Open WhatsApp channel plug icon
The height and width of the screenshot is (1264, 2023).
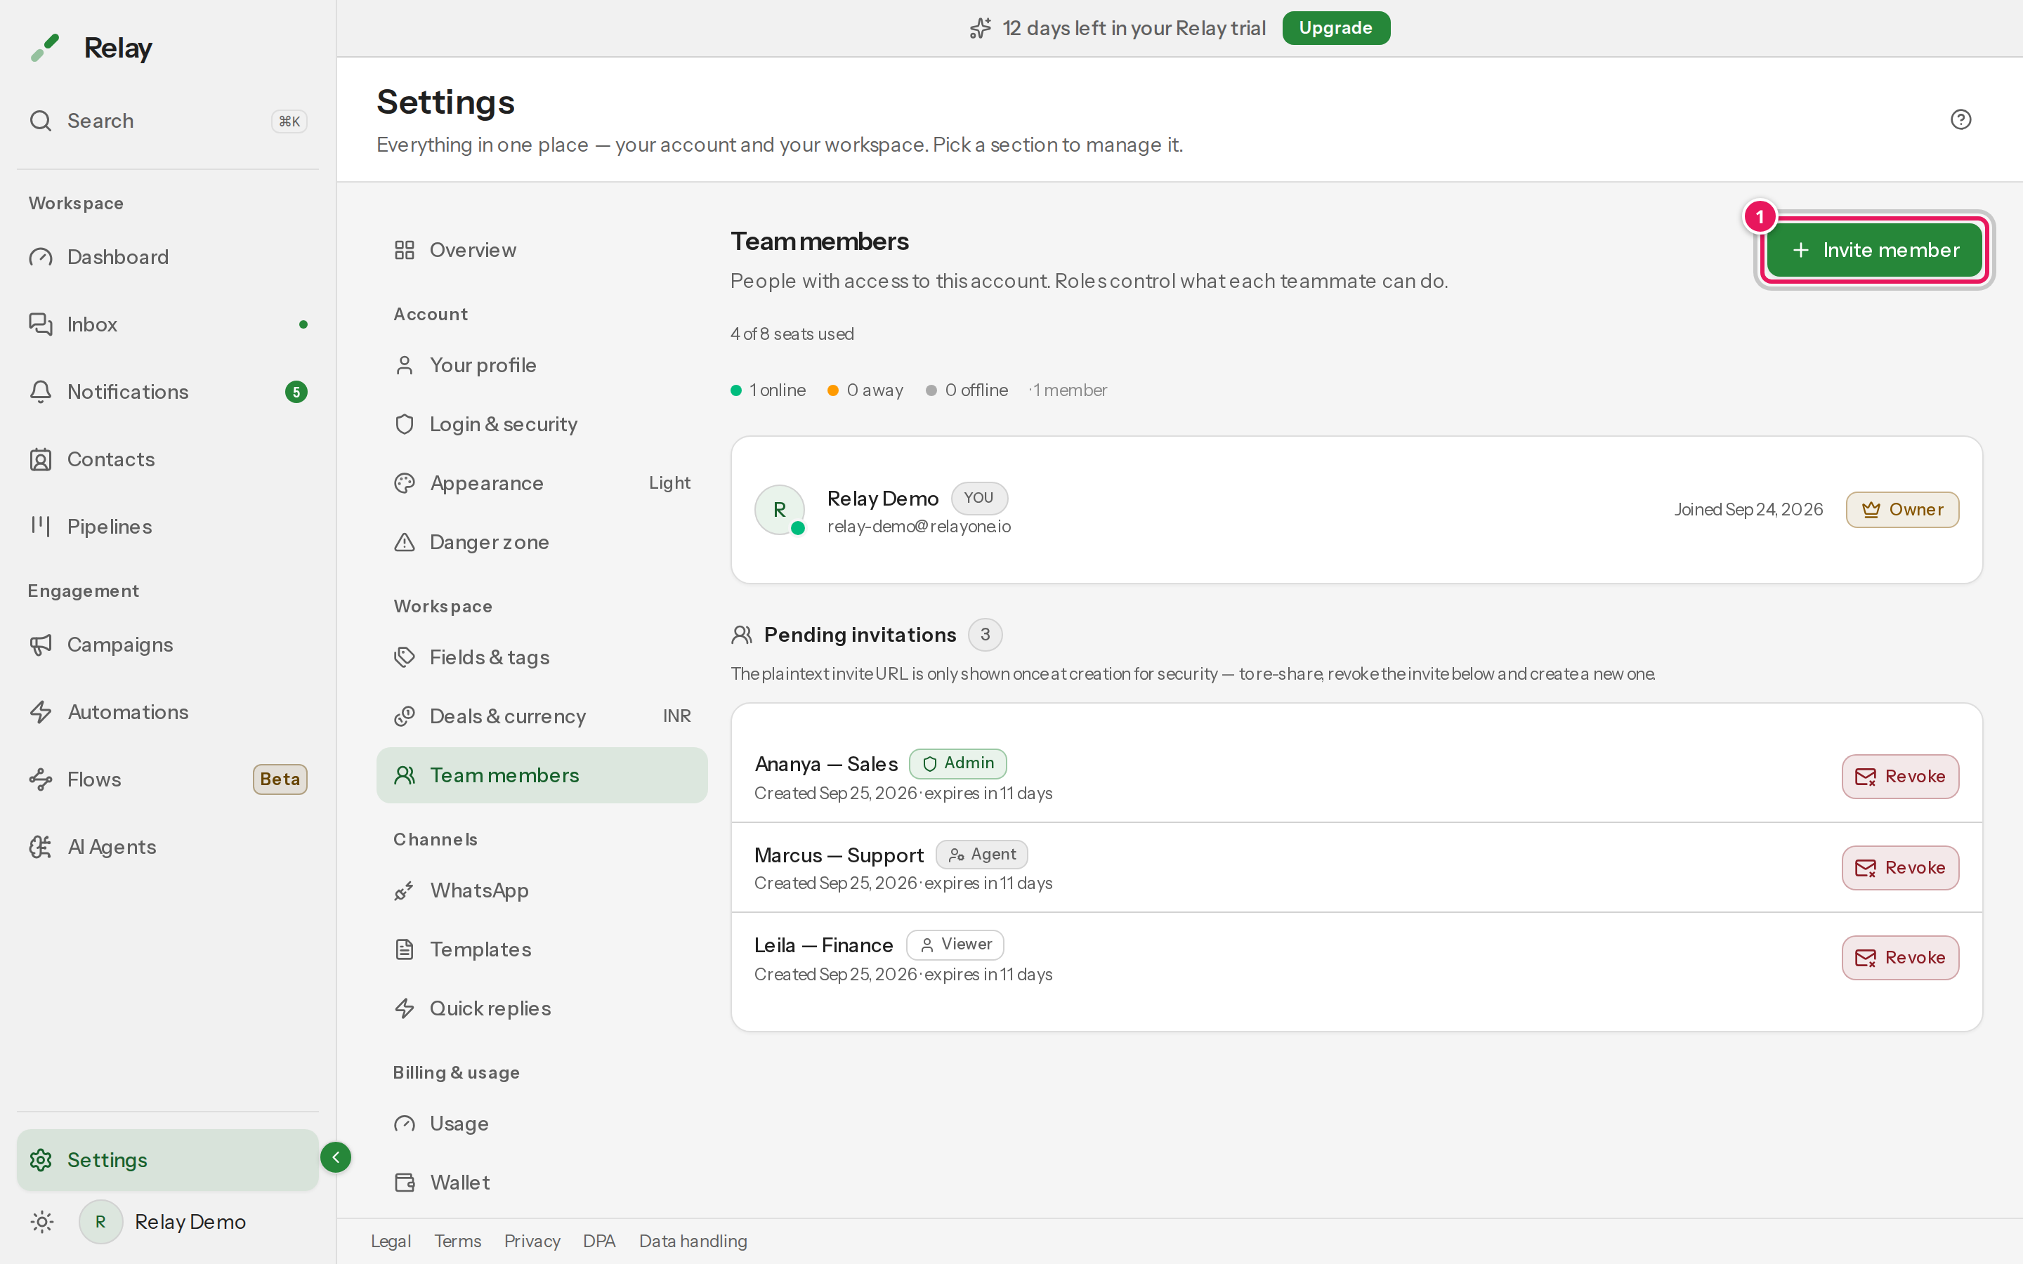pyautogui.click(x=405, y=891)
